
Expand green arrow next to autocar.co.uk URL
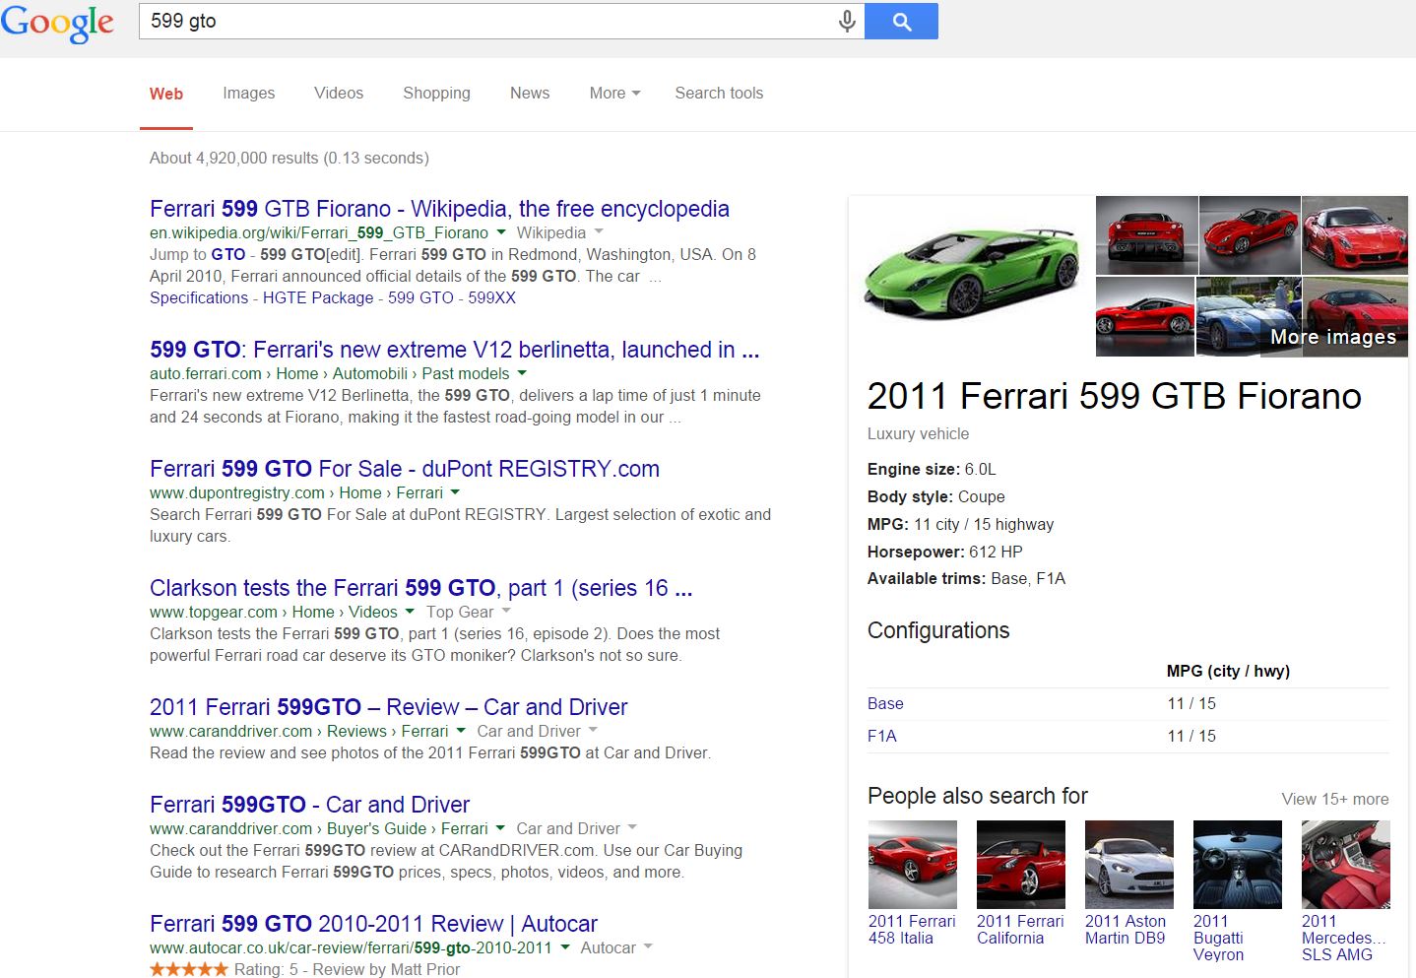coord(565,947)
